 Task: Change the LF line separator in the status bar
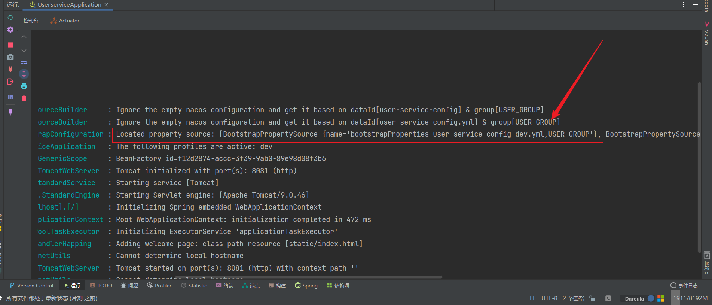tap(533, 298)
